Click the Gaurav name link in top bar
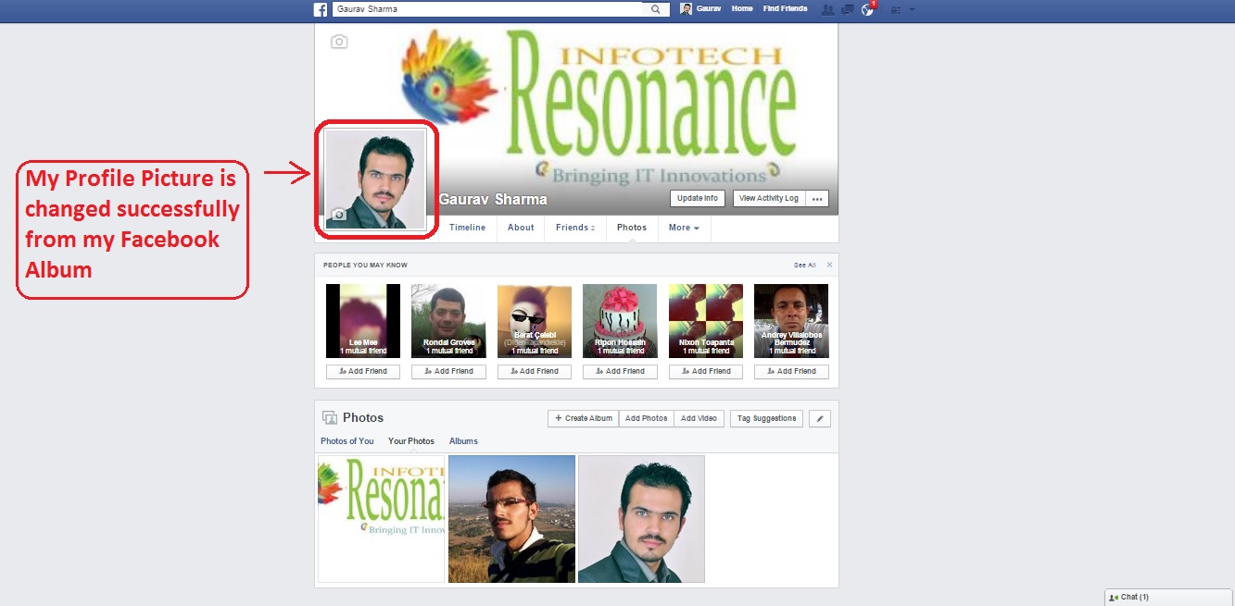The image size is (1235, 606). [709, 9]
